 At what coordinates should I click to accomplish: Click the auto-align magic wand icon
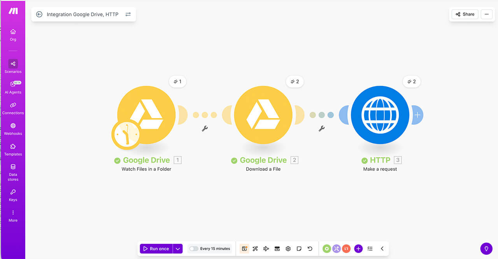point(255,249)
